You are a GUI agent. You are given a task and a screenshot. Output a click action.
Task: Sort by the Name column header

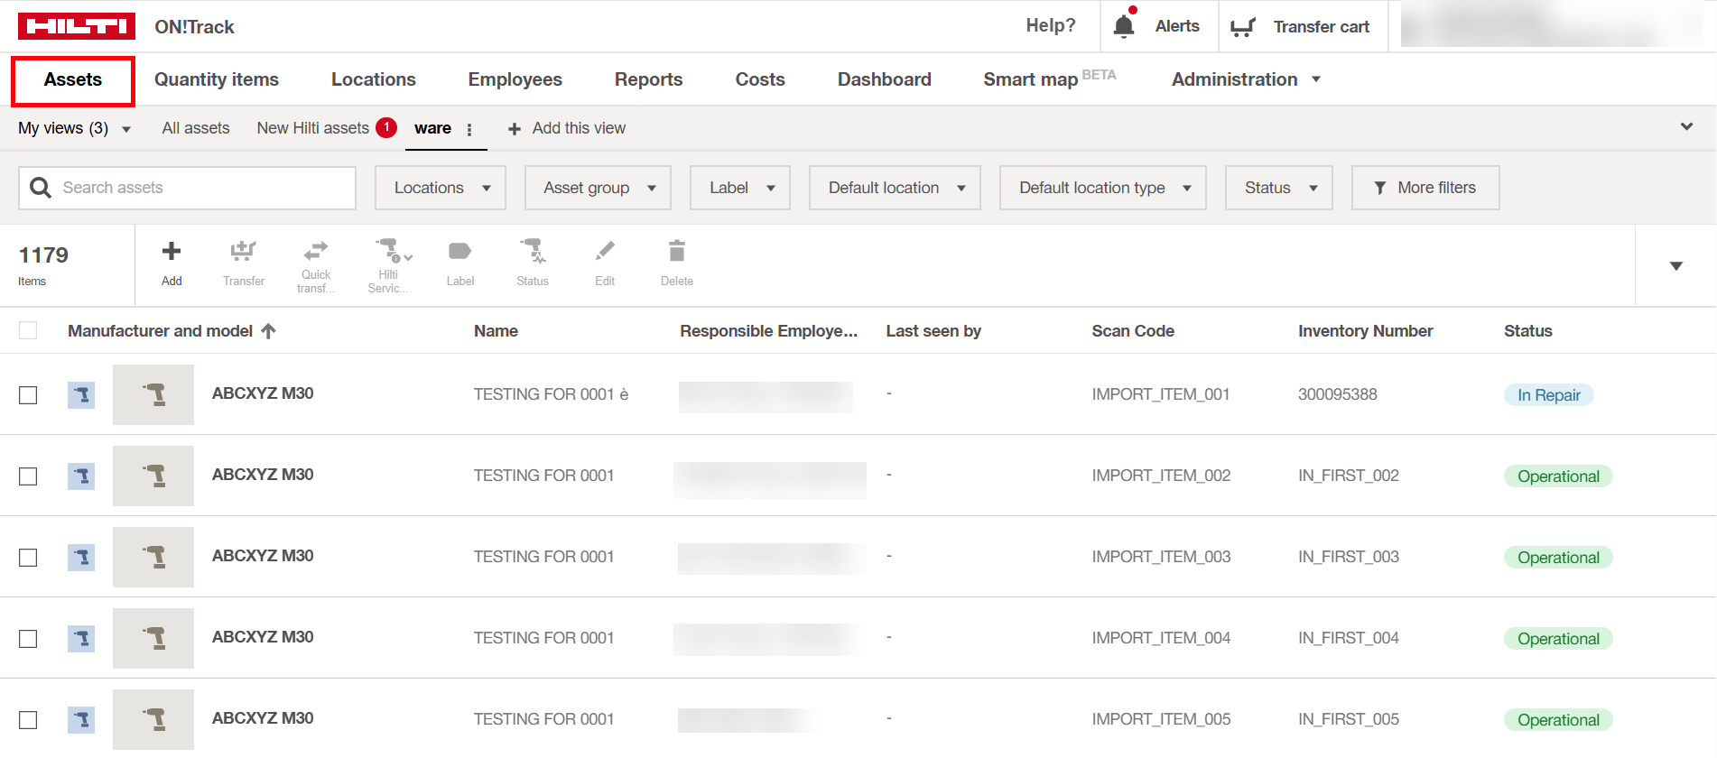[x=497, y=331]
